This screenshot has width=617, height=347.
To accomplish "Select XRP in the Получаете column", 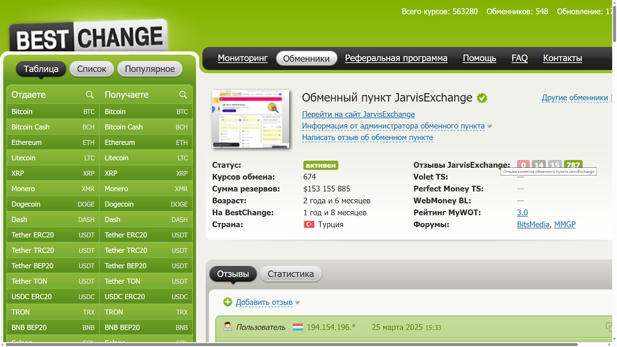I will [x=146, y=173].
